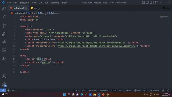The width and height of the screenshot is (172, 97).
Task: Open Source Control view
Action: [x=4, y=26]
